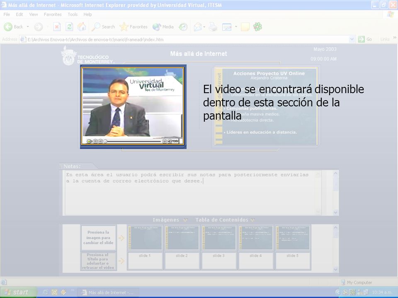Select the slide 4 thumbnail image

(256, 238)
